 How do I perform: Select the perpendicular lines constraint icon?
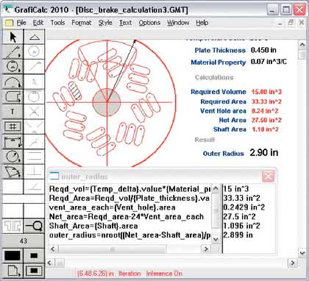(x=35, y=171)
